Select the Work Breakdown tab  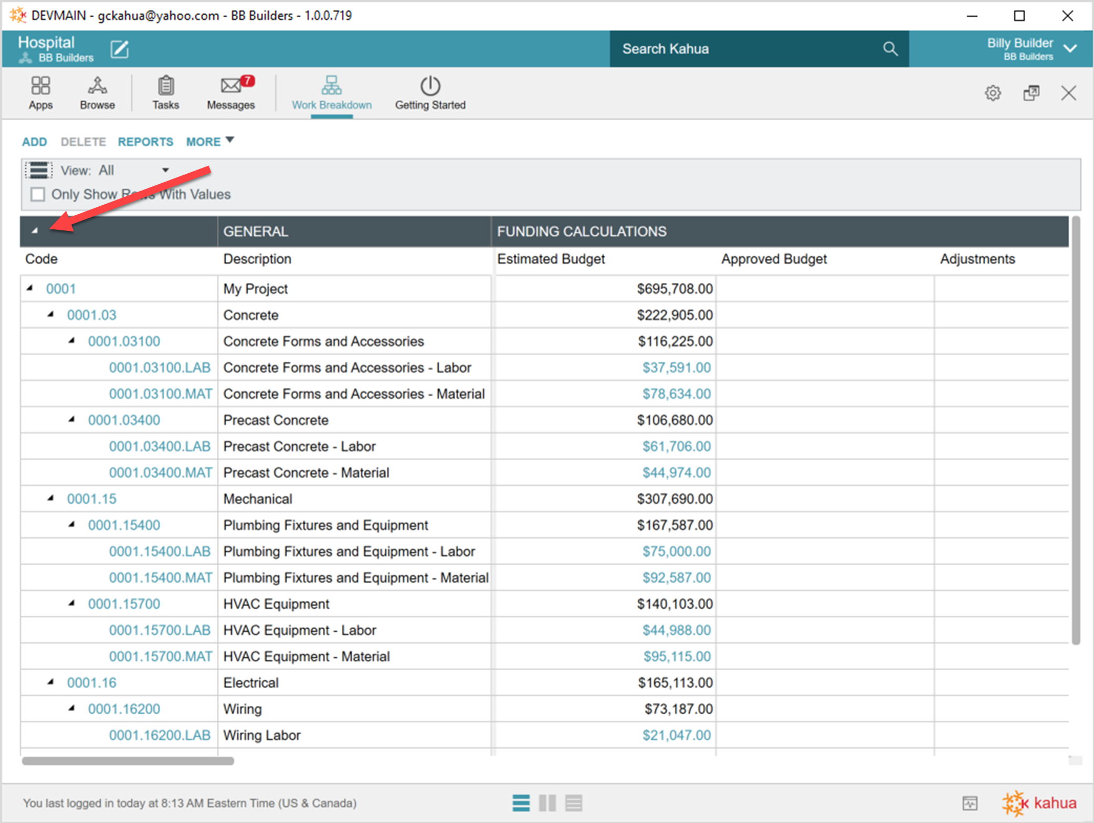(331, 93)
